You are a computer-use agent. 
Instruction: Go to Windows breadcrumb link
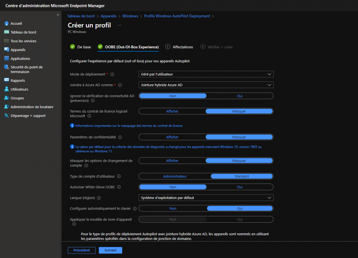[130, 16]
